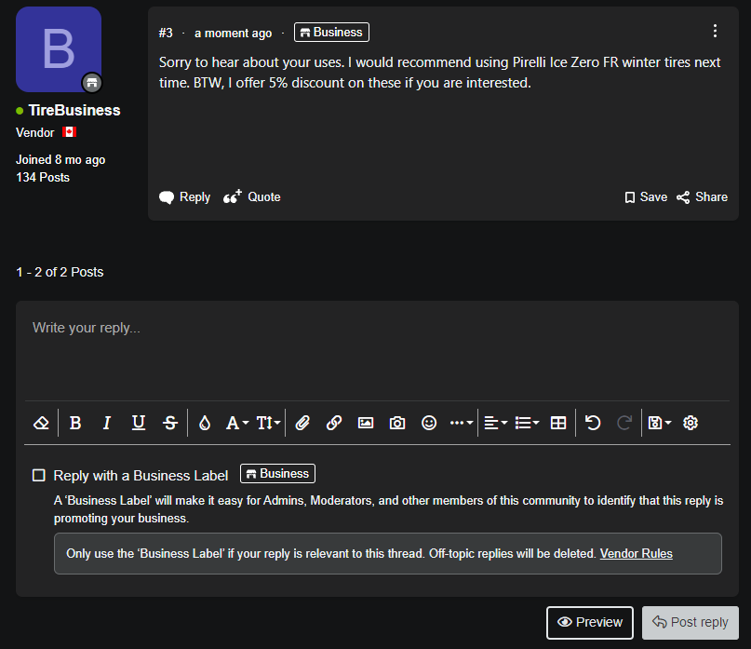This screenshot has width=751, height=649.
Task: Click the editor settings gear icon
Action: click(x=691, y=423)
